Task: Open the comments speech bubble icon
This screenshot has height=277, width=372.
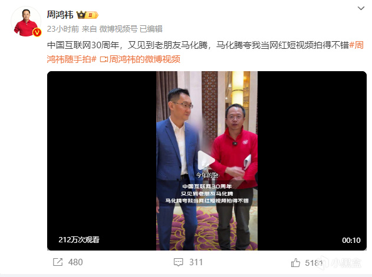Action: tap(178, 262)
